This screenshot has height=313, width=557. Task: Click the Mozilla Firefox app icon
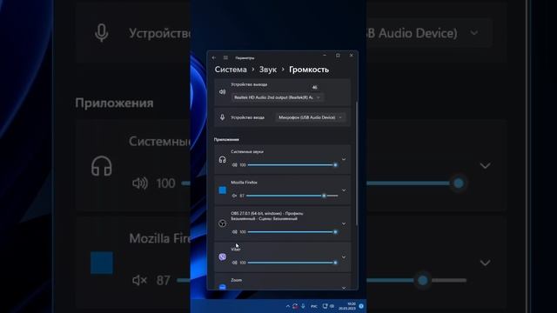(x=223, y=190)
